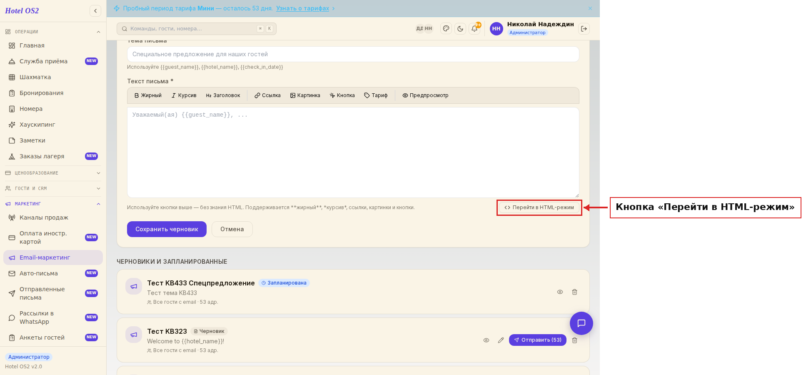The image size is (811, 375).
Task: Click the megaphone icon of Тест КВ323
Action: click(x=134, y=335)
